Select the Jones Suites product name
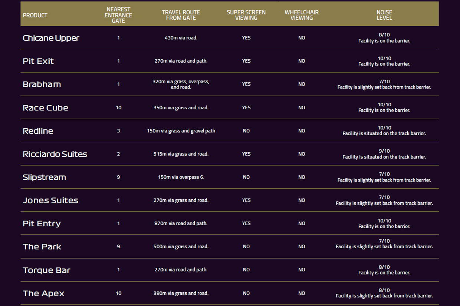 50,200
